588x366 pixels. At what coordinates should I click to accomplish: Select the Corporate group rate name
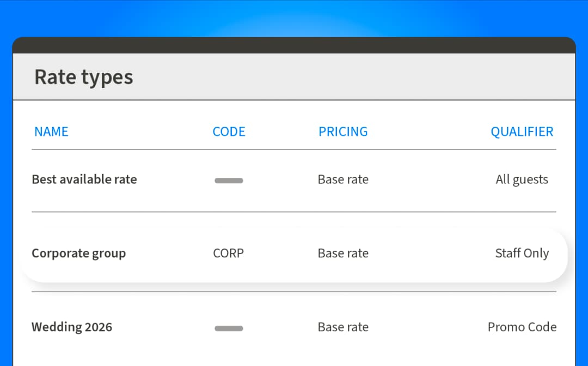[x=79, y=253]
